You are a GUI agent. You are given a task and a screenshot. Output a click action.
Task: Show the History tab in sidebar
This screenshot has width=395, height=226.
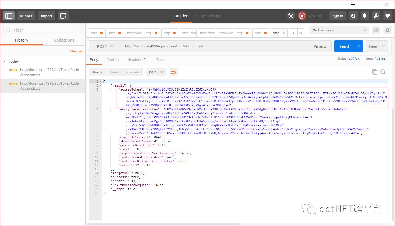coord(22,40)
